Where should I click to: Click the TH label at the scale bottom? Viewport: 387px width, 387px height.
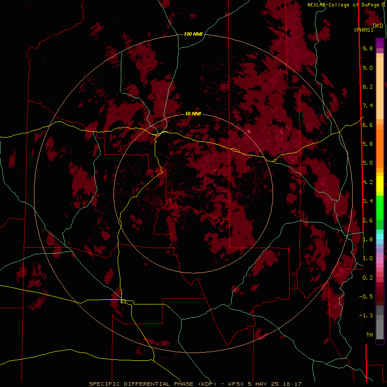pyautogui.click(x=369, y=335)
